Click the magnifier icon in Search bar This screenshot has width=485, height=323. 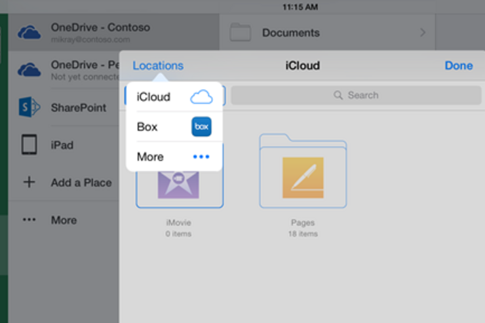tap(338, 95)
